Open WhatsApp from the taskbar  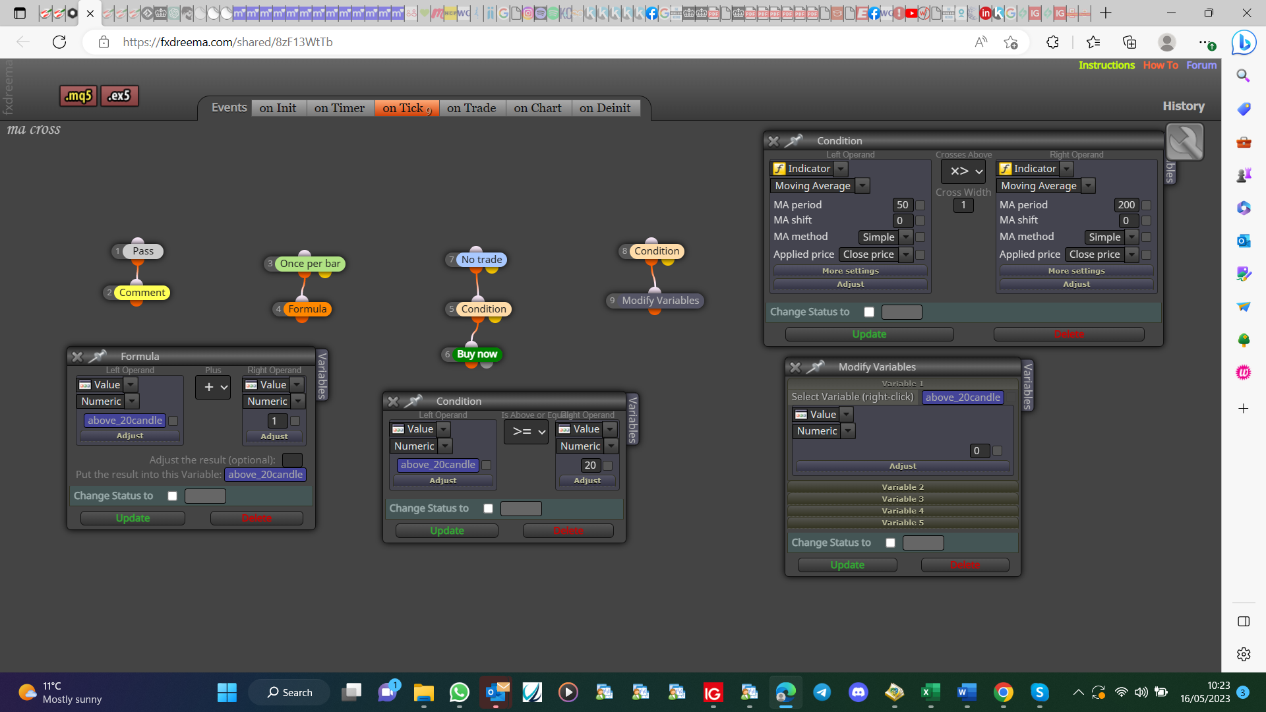click(x=460, y=692)
